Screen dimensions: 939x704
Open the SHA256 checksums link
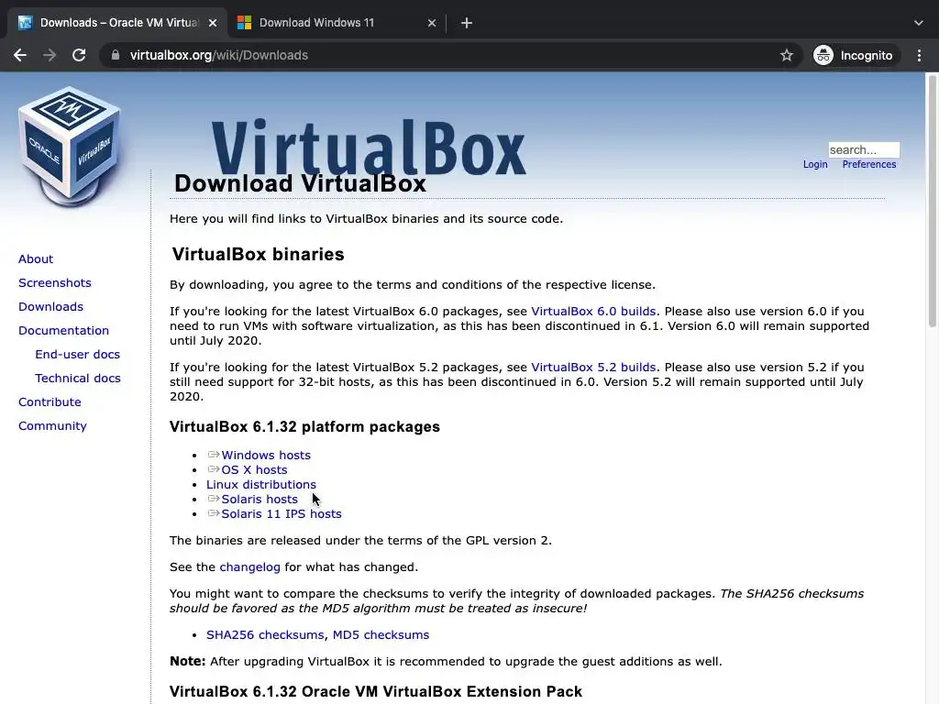pos(265,635)
